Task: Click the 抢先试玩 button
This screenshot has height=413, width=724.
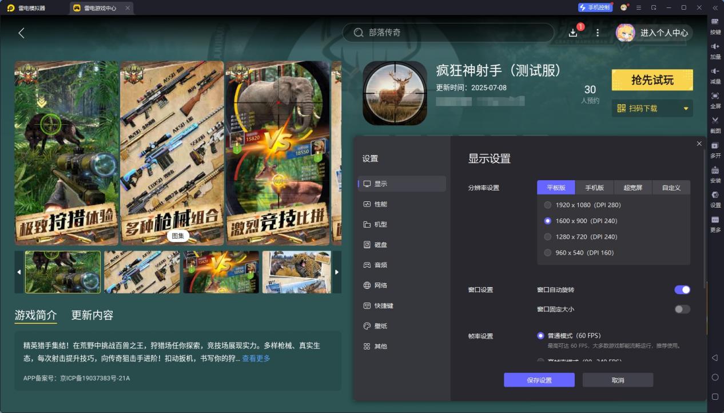Action: pos(652,80)
